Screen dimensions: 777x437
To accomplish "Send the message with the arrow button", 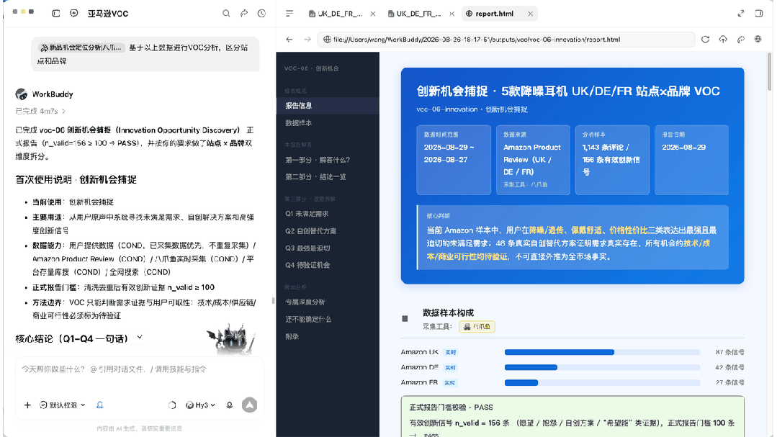I will click(x=249, y=405).
